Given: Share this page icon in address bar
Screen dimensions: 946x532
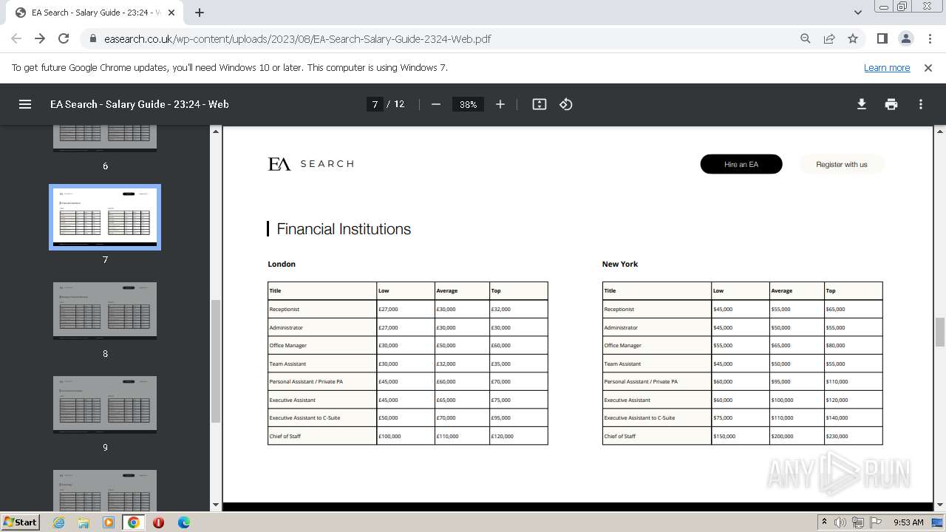Looking at the screenshot, I should 829,38.
